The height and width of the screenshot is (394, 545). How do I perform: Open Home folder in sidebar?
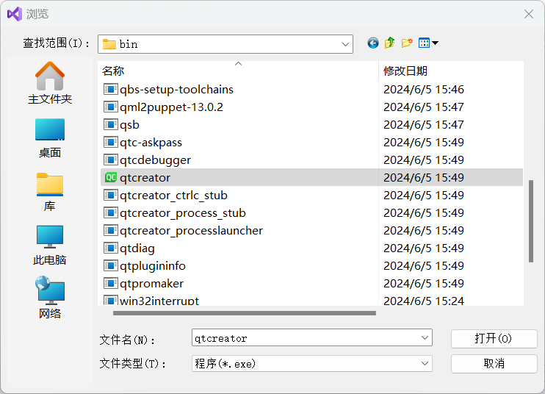pos(50,83)
